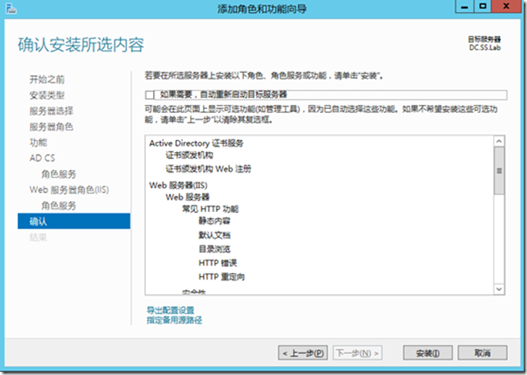Select 'Active Directory 证书服务' in the list

(x=196, y=143)
